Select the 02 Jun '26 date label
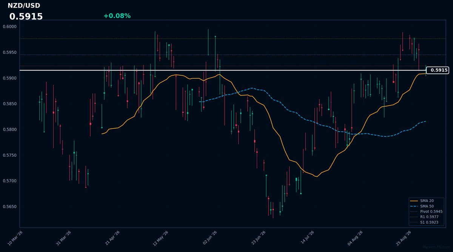This screenshot has width=453, height=252. (x=210, y=238)
